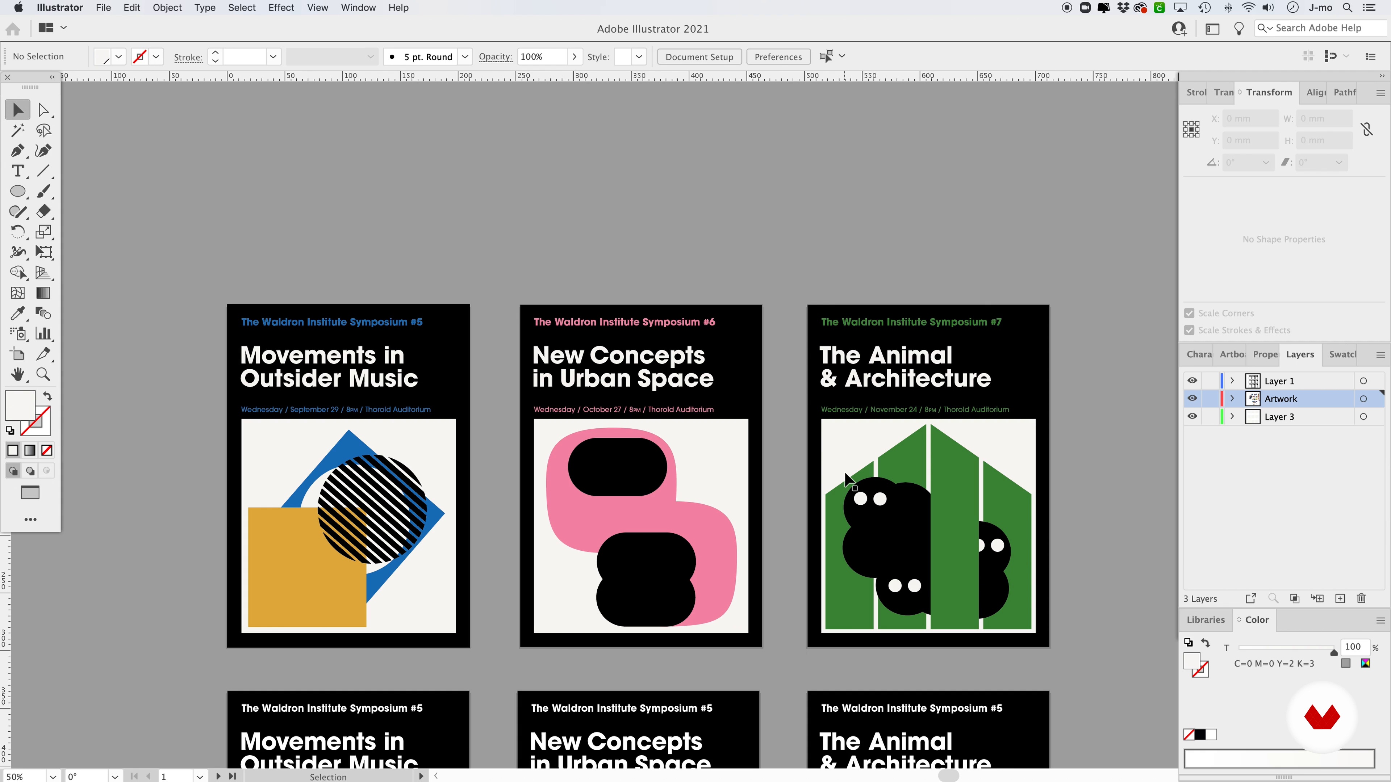Viewport: 1391px width, 782px height.
Task: Click Edit Toolbar three dots
Action: [x=31, y=519]
